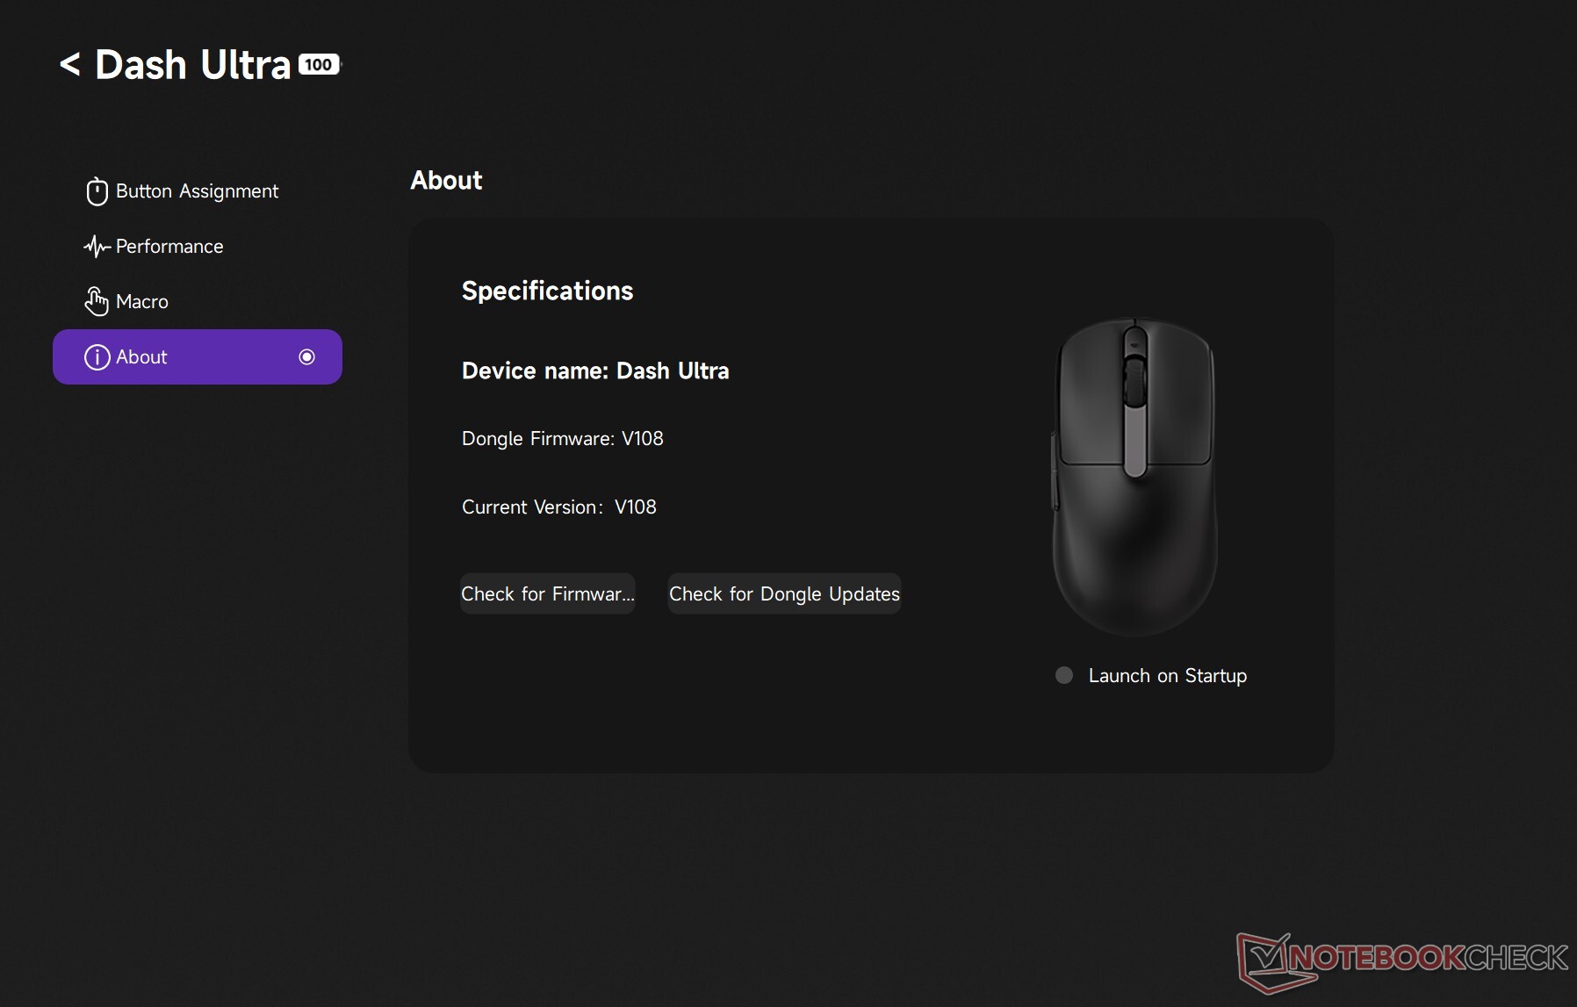This screenshot has height=1007, width=1577.
Task: Go to the Macro section
Action: click(x=142, y=302)
